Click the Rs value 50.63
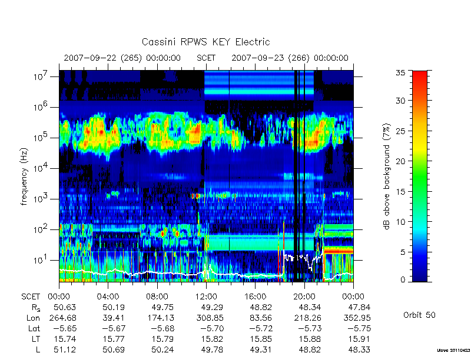The width and height of the screenshot is (471, 353). click(x=65, y=307)
